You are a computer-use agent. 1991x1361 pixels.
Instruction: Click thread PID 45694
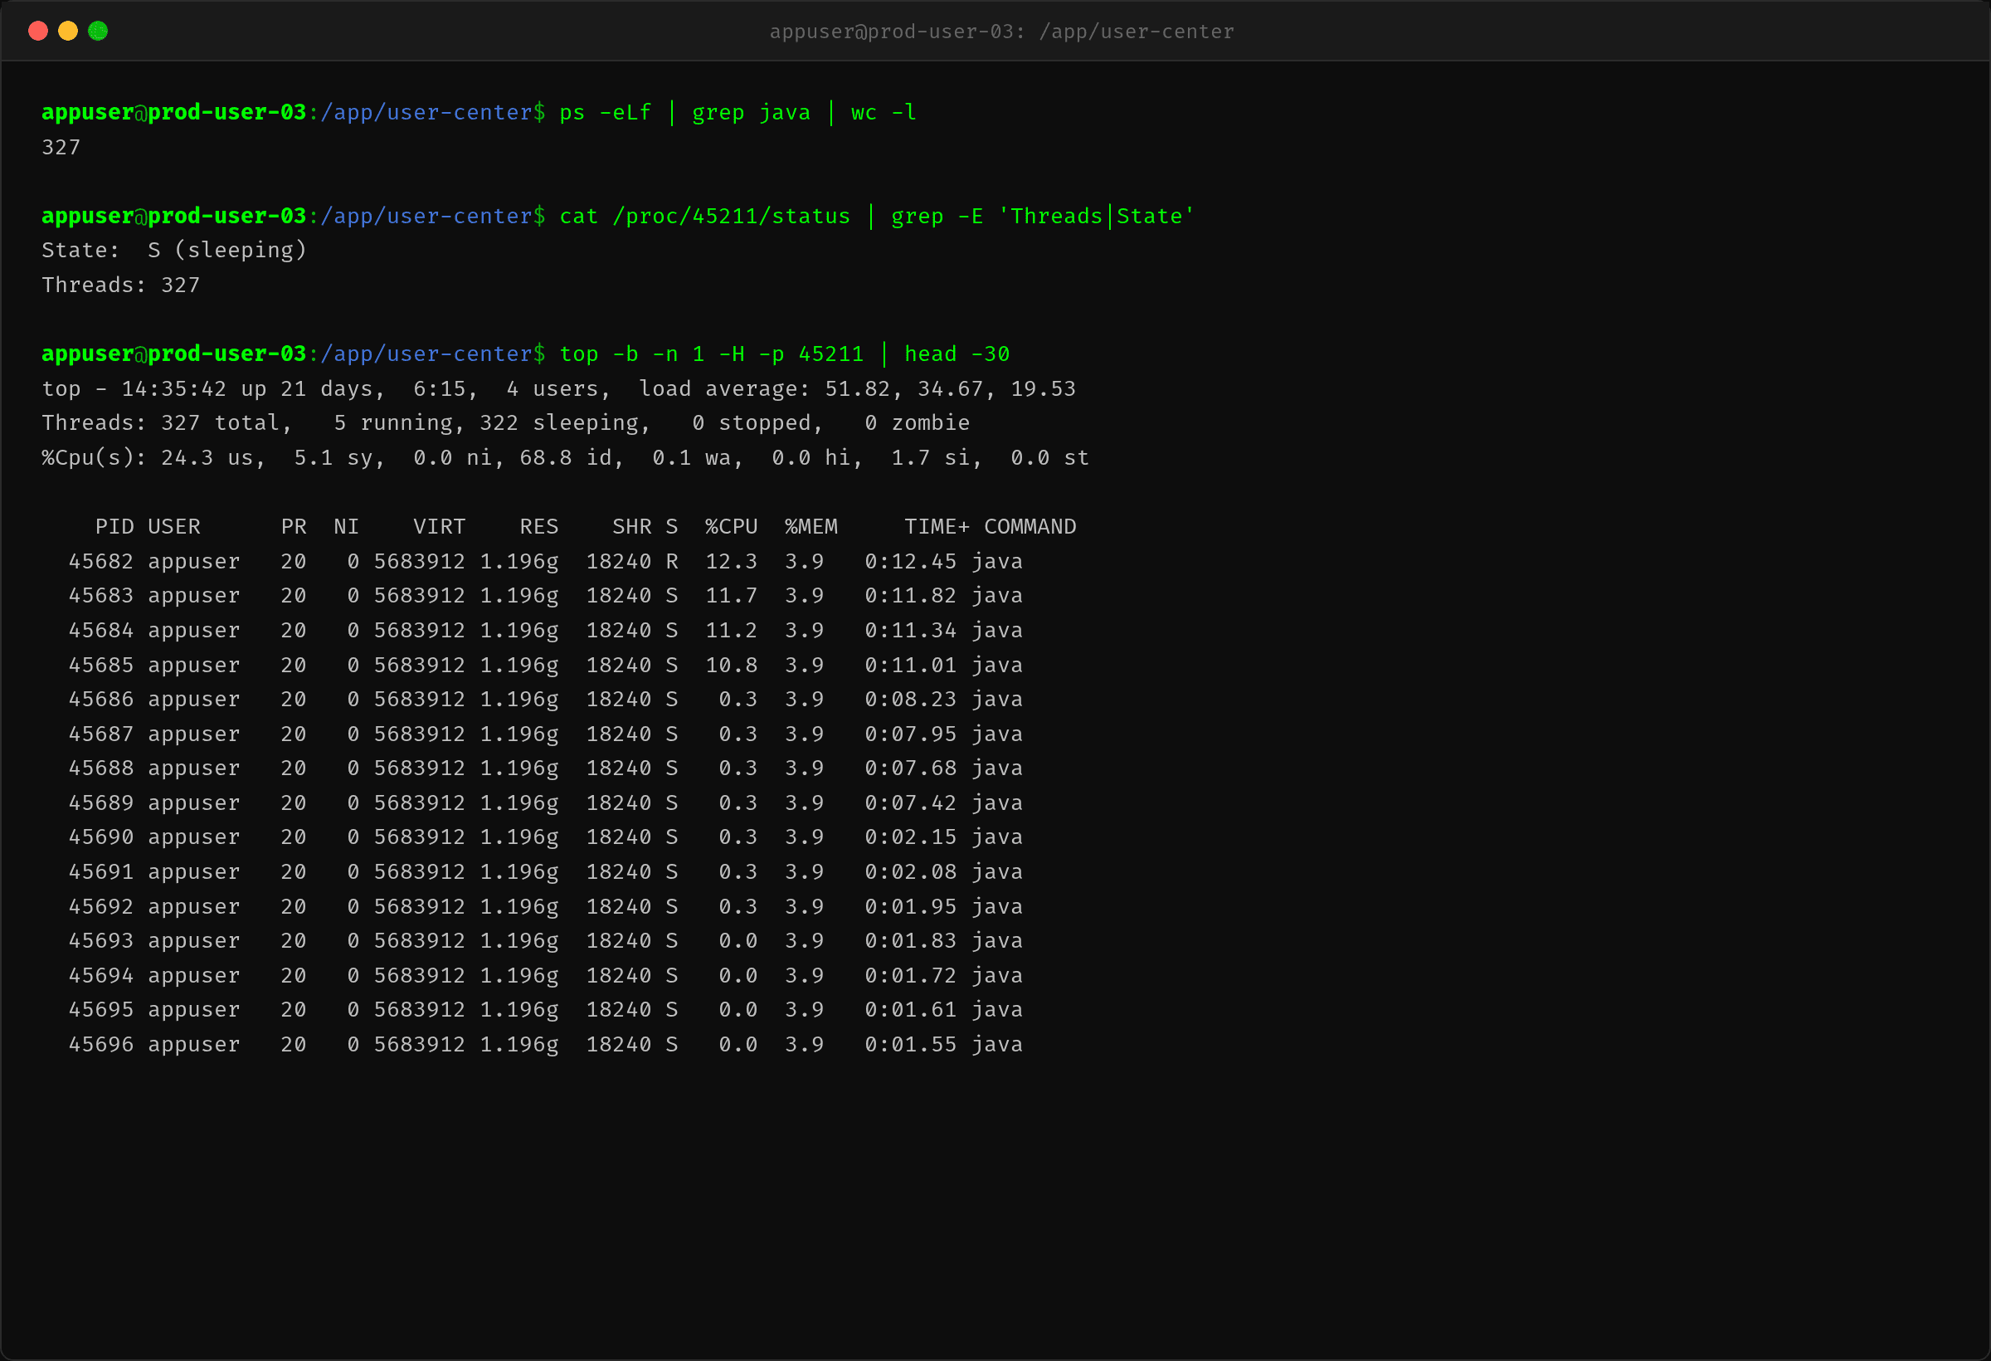tap(101, 976)
